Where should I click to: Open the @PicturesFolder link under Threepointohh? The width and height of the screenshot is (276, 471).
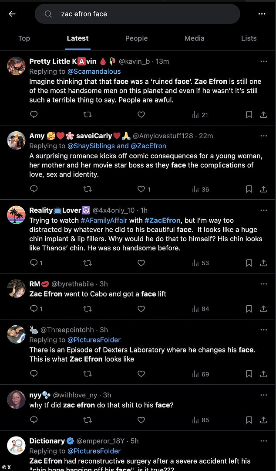click(x=94, y=340)
